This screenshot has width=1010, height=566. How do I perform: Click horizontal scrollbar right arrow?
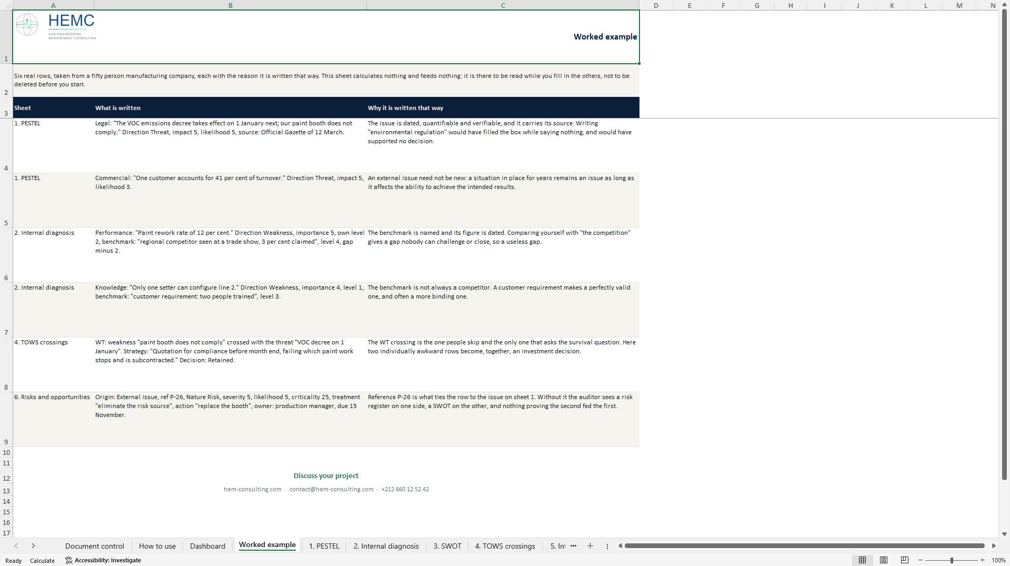tap(994, 546)
